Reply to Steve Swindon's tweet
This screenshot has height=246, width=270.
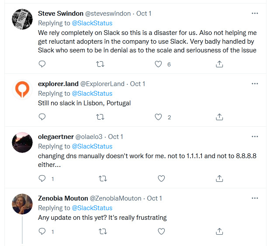click(x=42, y=64)
